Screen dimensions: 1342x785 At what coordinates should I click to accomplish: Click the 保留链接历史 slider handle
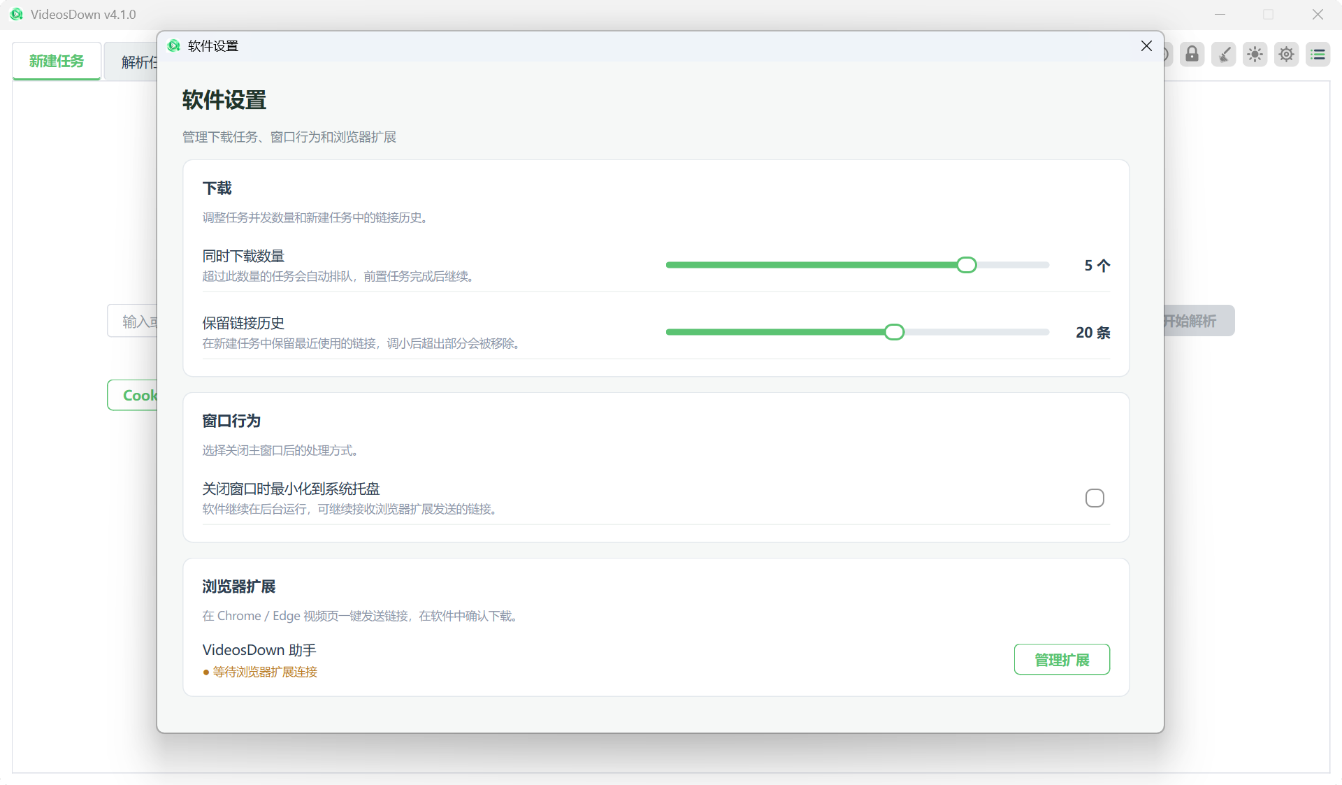tap(894, 332)
